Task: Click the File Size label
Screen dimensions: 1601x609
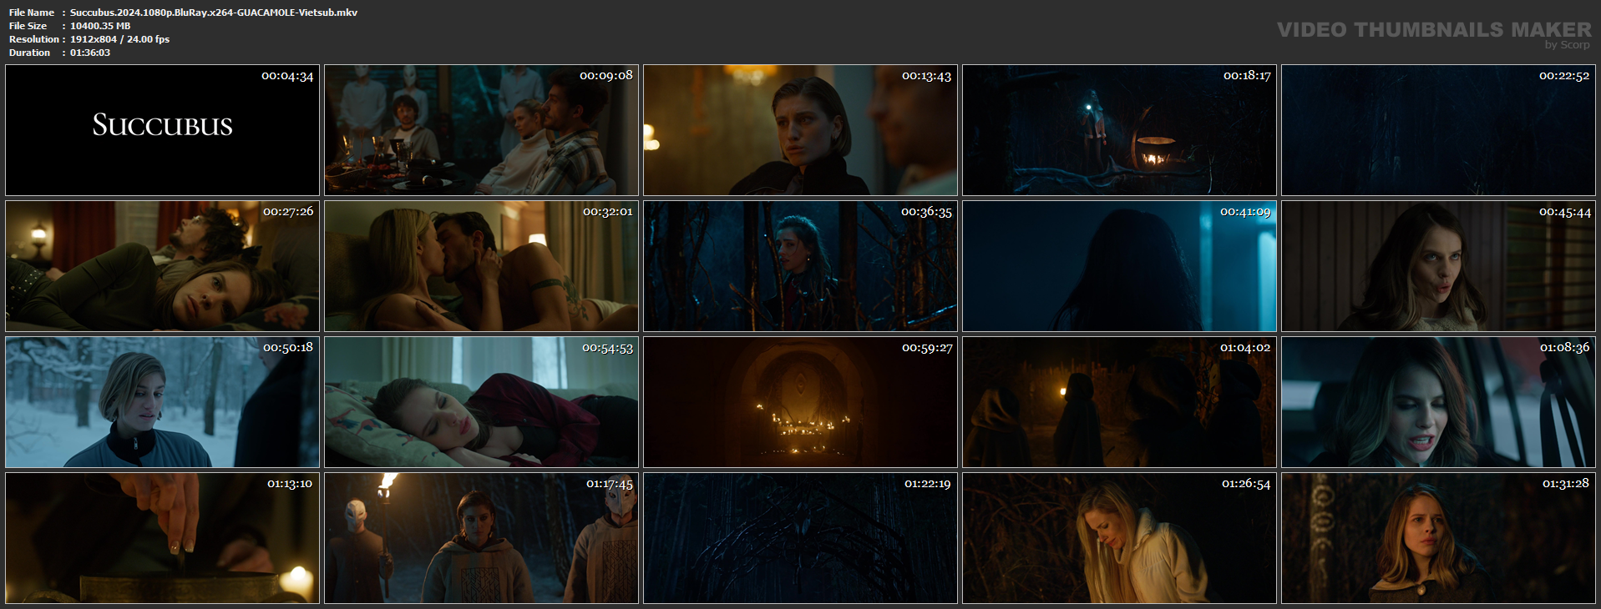Action: pyautogui.click(x=28, y=26)
